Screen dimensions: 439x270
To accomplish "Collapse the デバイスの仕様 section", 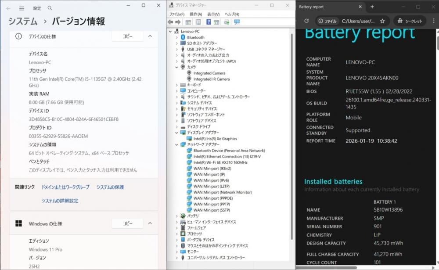I will click(150, 36).
